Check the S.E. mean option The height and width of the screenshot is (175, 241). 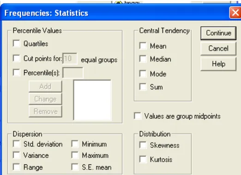click(75, 167)
